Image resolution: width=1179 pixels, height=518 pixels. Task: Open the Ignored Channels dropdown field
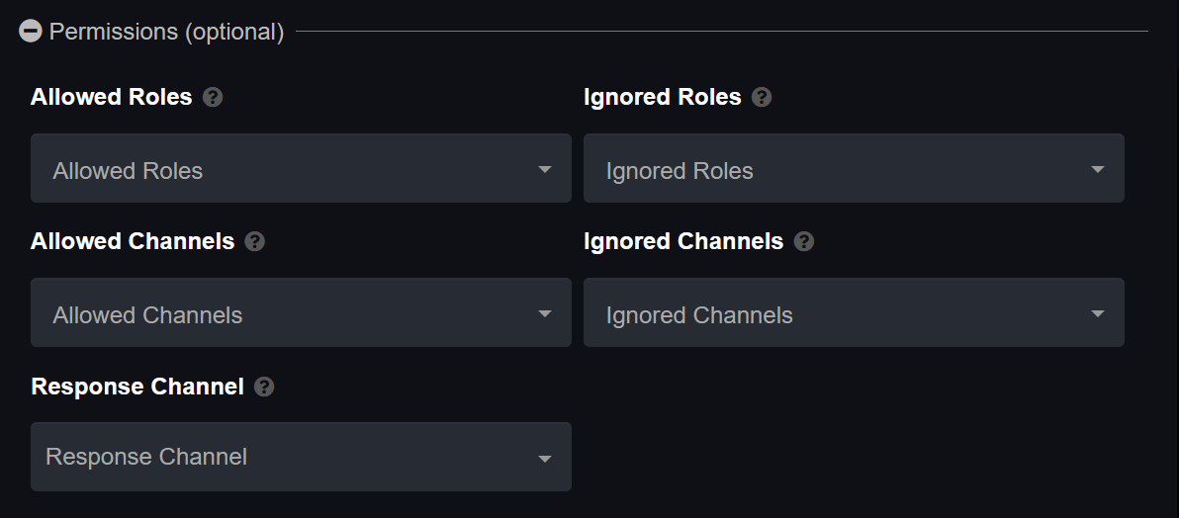tap(854, 312)
